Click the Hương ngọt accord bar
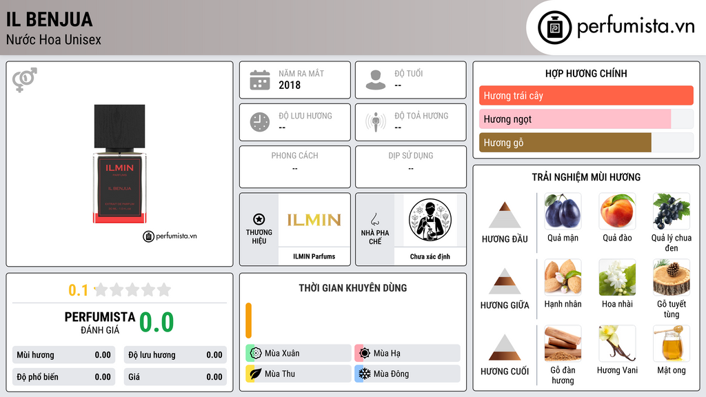 click(x=586, y=119)
